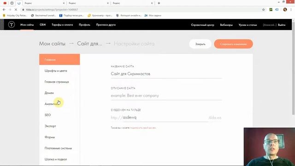Click the browser back arrow
This screenshot has width=295, height=166.
4,9
